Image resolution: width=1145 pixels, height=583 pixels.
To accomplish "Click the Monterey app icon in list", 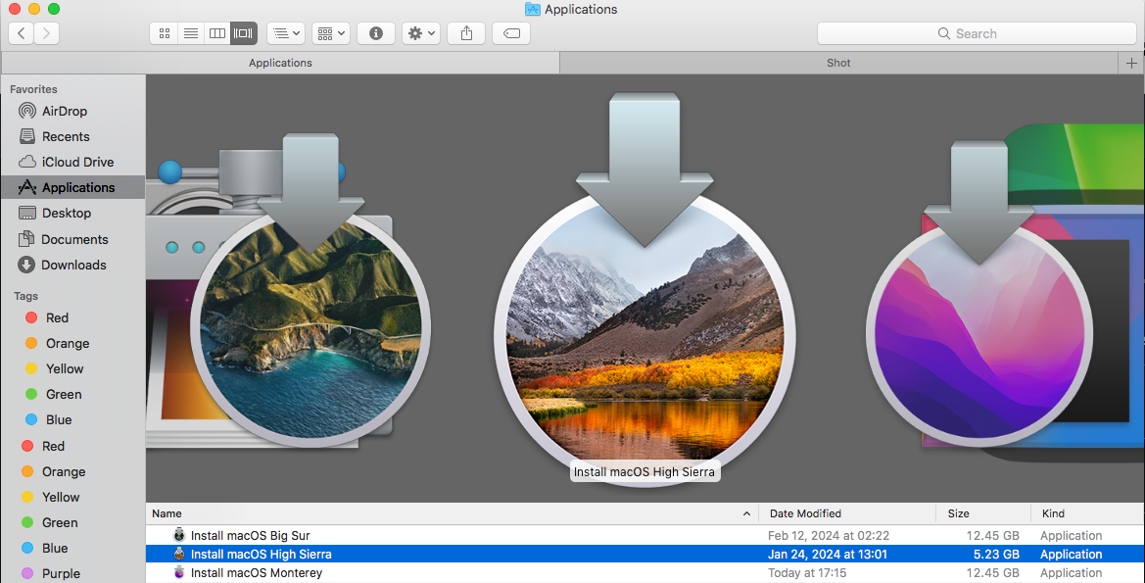I will [179, 573].
